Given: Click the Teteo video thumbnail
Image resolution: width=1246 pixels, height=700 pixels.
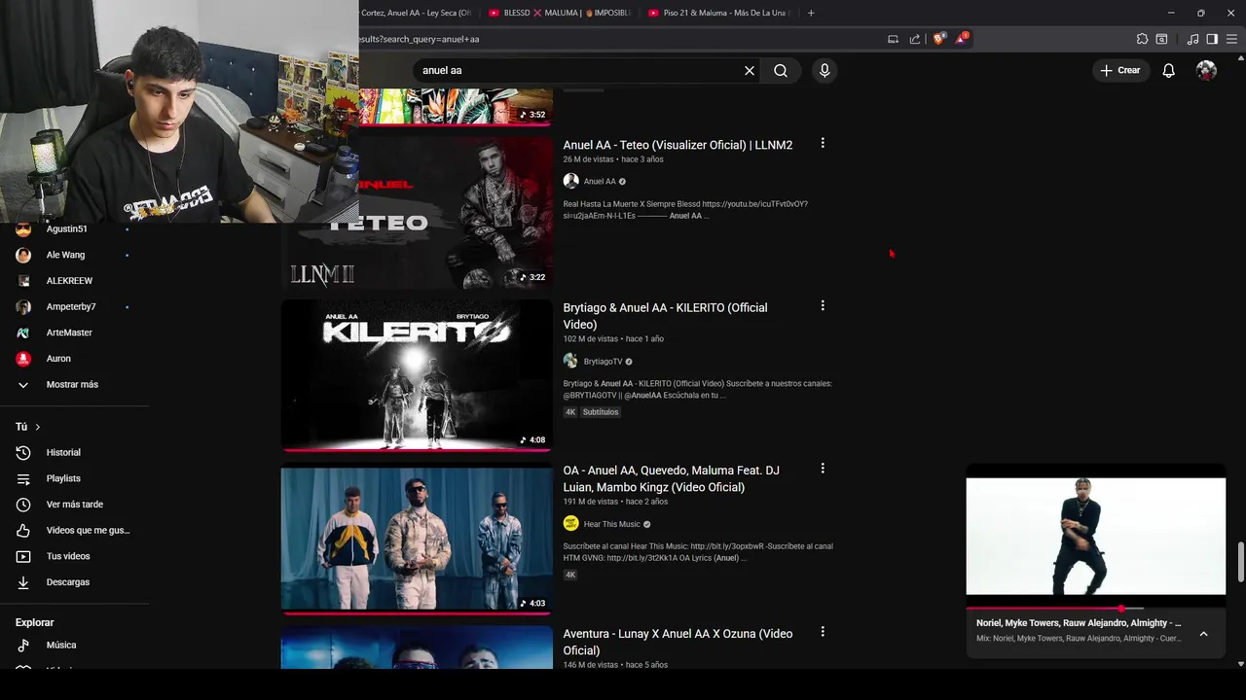Looking at the screenshot, I should coord(417,213).
